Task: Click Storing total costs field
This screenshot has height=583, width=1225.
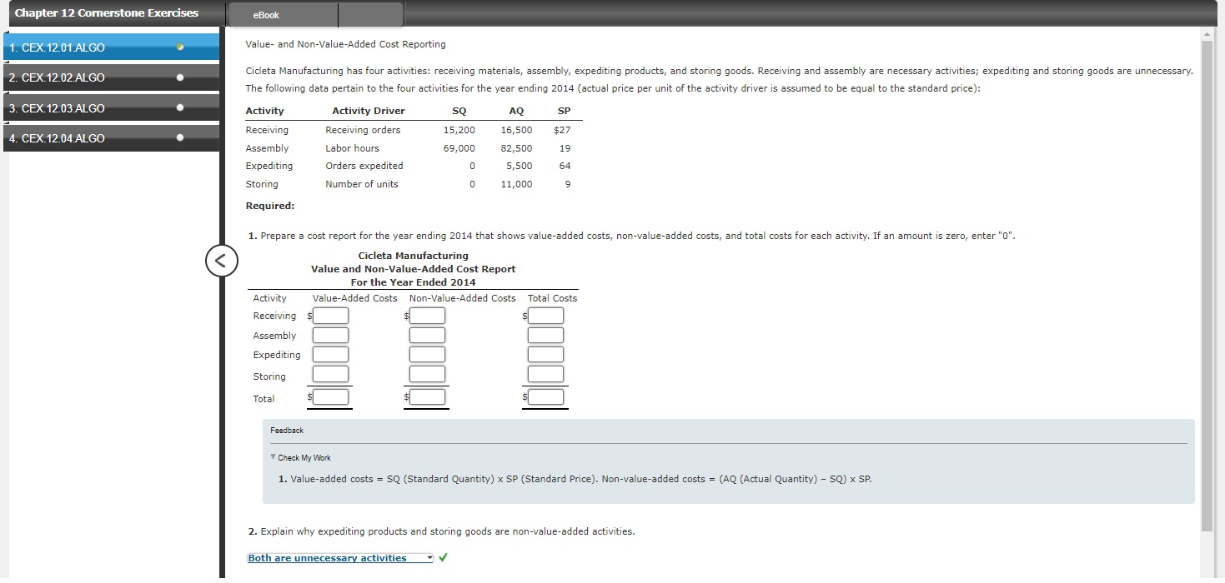Action: (546, 374)
